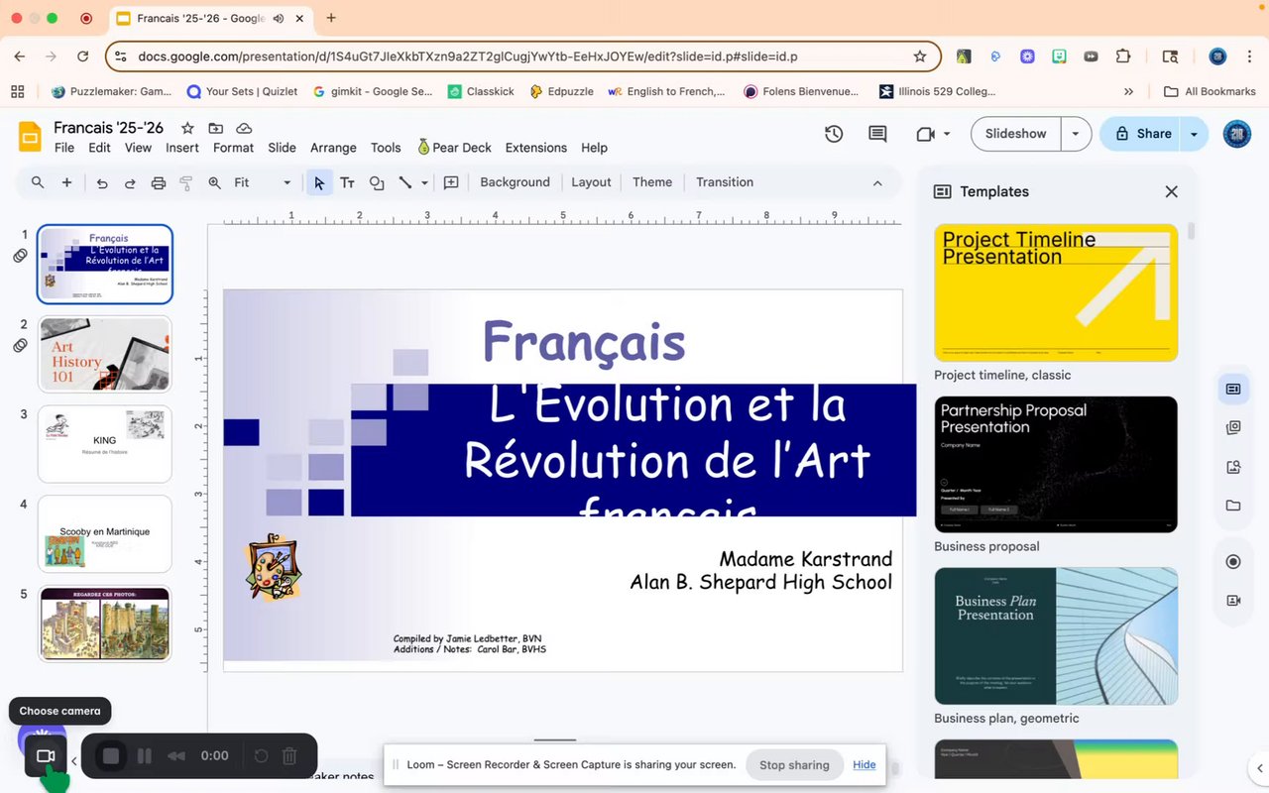
Task: Pause the Loom recording
Action: pyautogui.click(x=145, y=756)
